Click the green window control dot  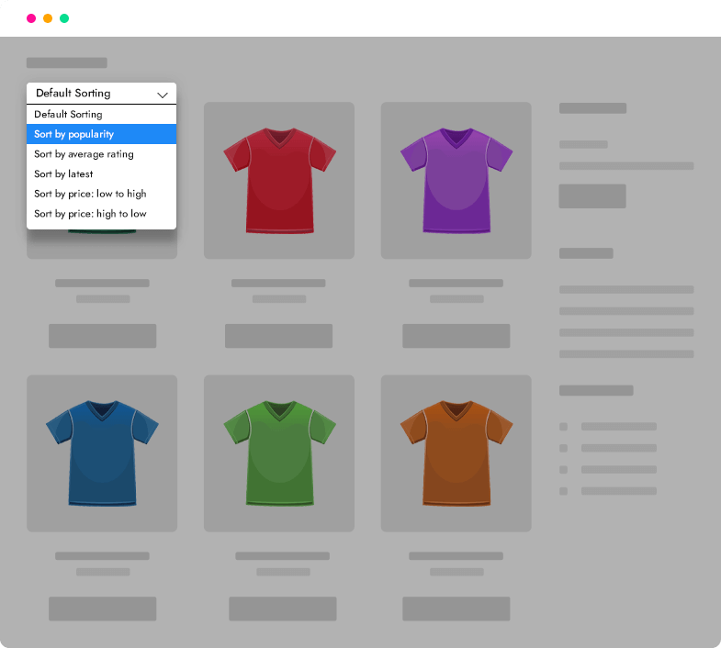coord(64,18)
